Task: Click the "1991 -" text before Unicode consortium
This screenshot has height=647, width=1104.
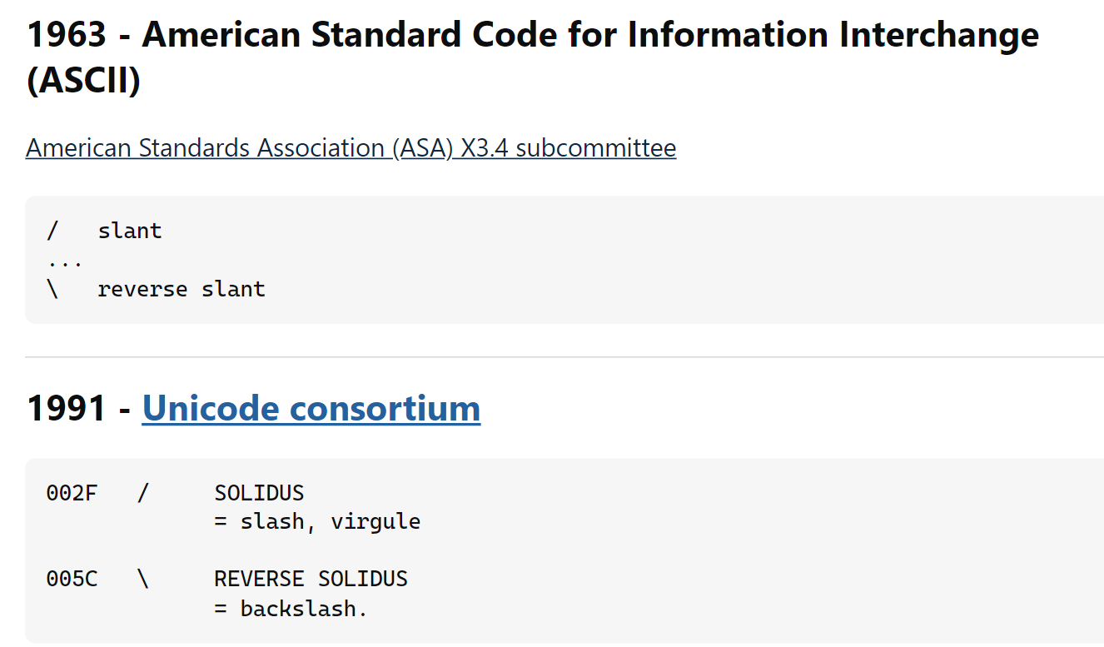Action: coord(78,409)
